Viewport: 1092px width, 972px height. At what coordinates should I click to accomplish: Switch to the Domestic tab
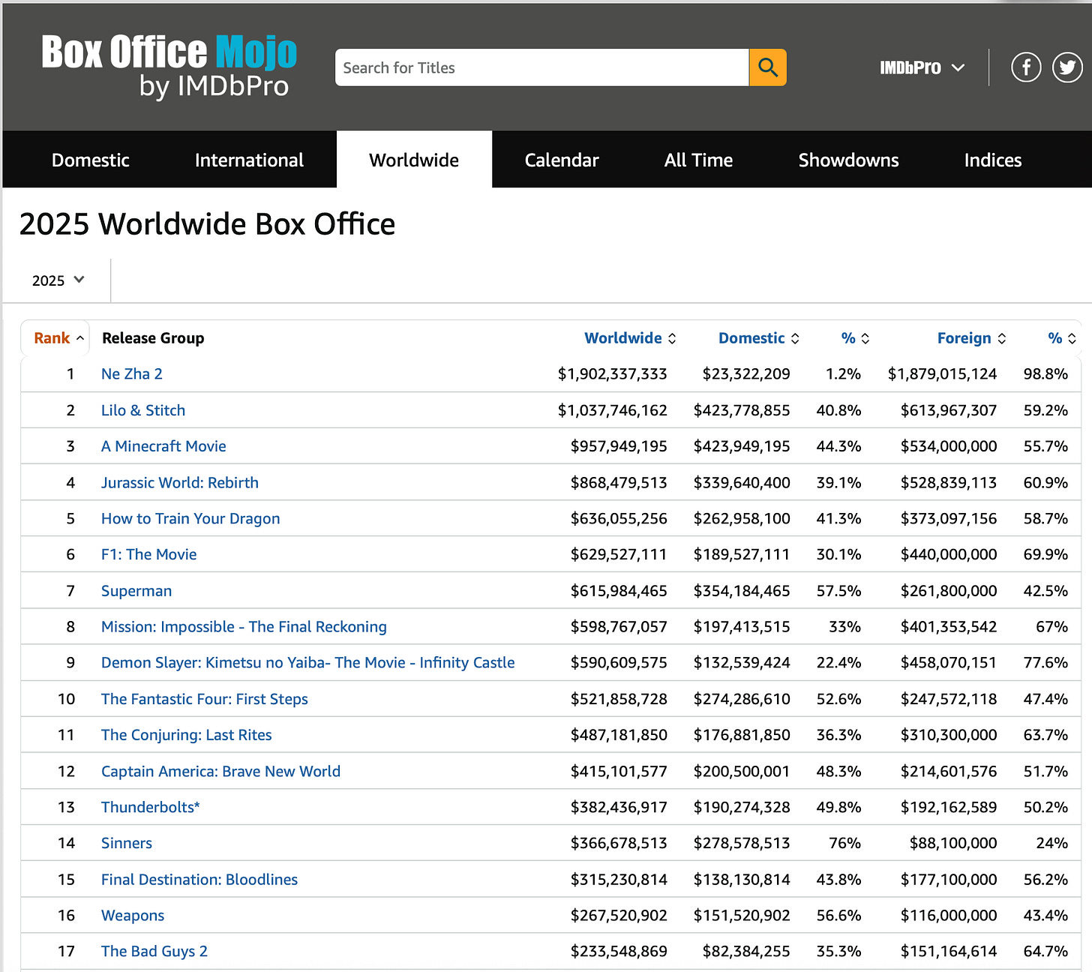point(91,160)
